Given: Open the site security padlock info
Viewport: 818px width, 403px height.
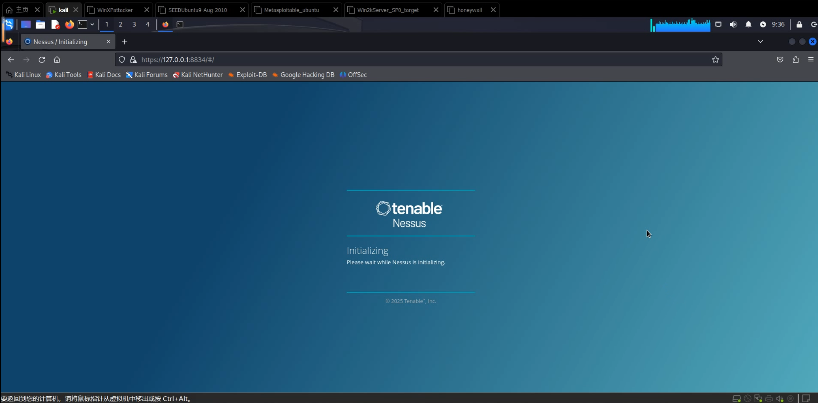Looking at the screenshot, I should coord(133,60).
